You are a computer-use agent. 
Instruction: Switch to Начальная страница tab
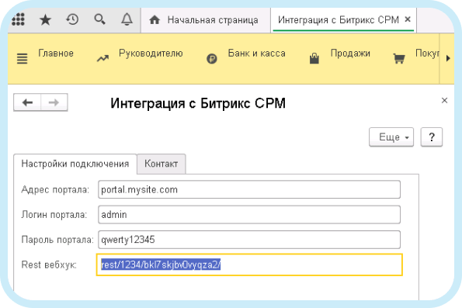coord(206,20)
